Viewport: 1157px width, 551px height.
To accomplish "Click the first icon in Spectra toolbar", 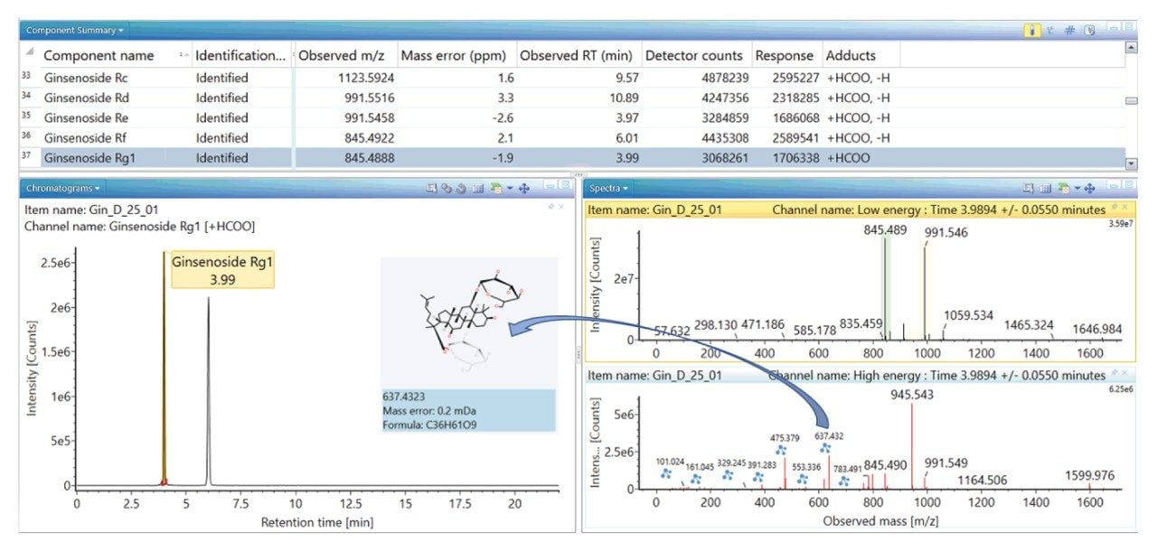I will 1028,188.
